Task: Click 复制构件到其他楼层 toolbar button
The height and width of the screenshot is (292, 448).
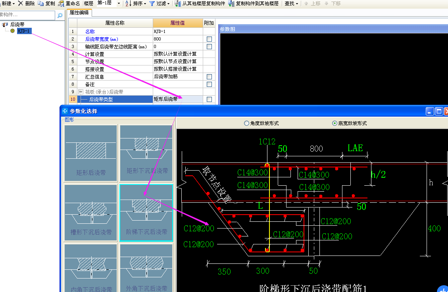Action: tap(254, 4)
